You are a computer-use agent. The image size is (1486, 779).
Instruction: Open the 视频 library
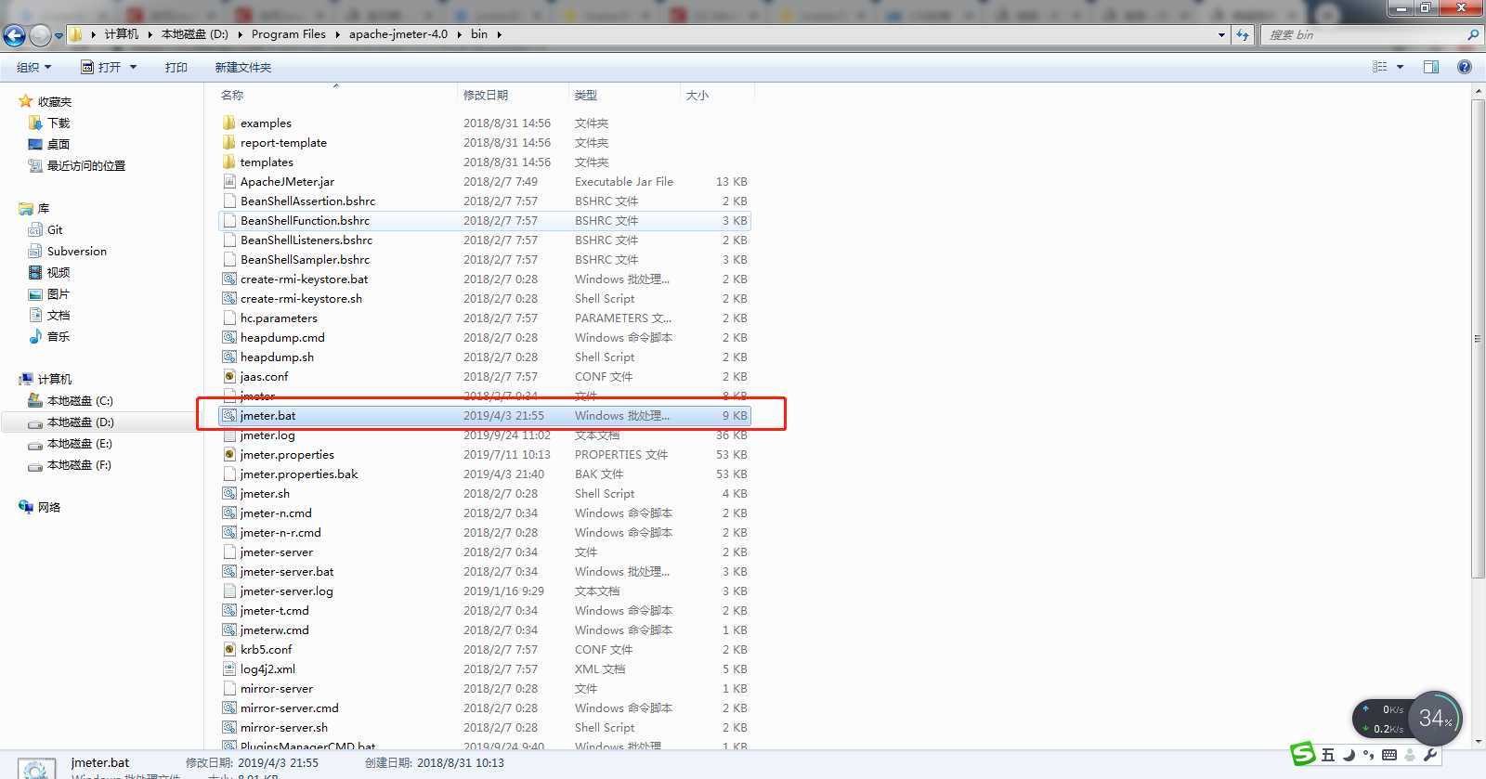pyautogui.click(x=59, y=272)
